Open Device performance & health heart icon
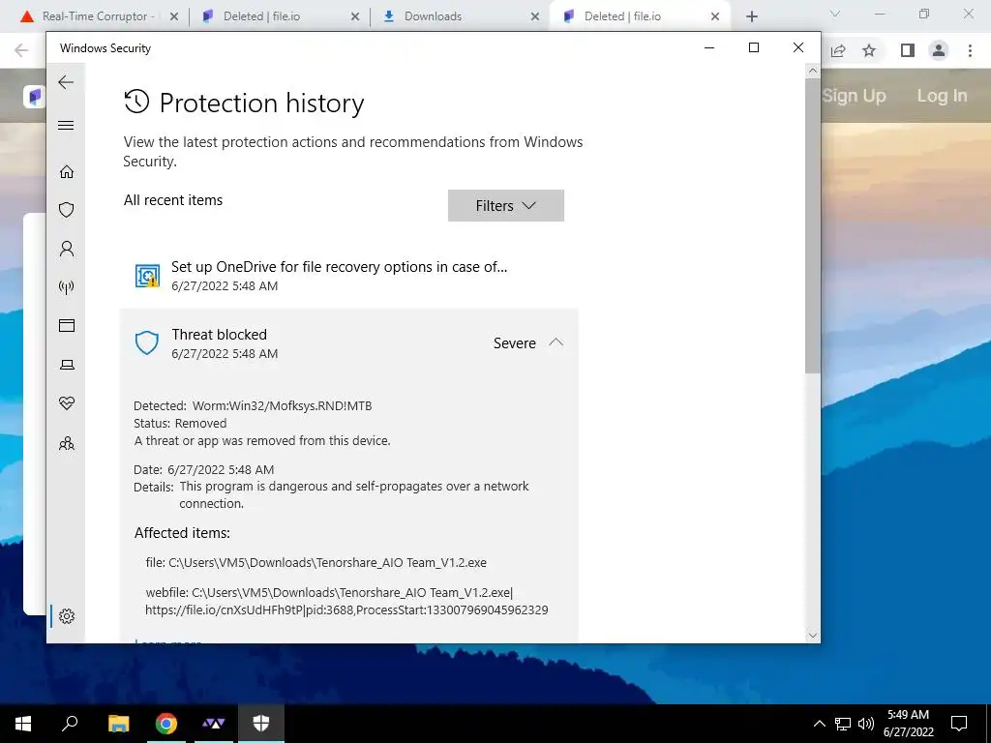 pyautogui.click(x=67, y=403)
